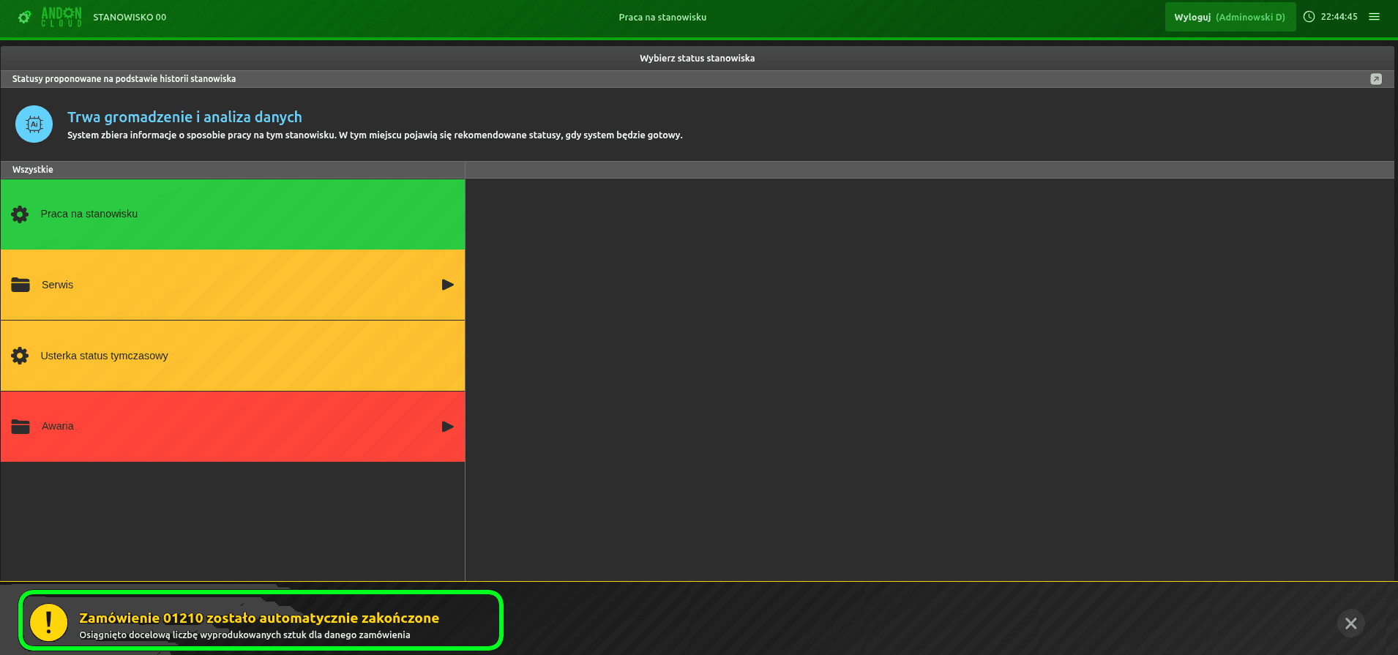Expand the Awaria status arrow
This screenshot has height=655, width=1398.
(447, 427)
